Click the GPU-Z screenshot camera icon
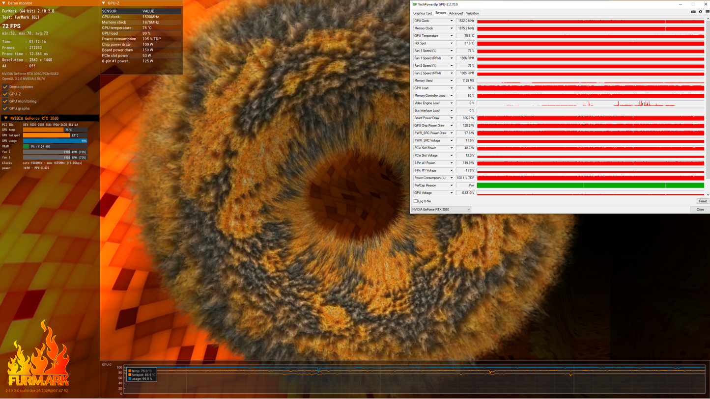 pyautogui.click(x=693, y=12)
